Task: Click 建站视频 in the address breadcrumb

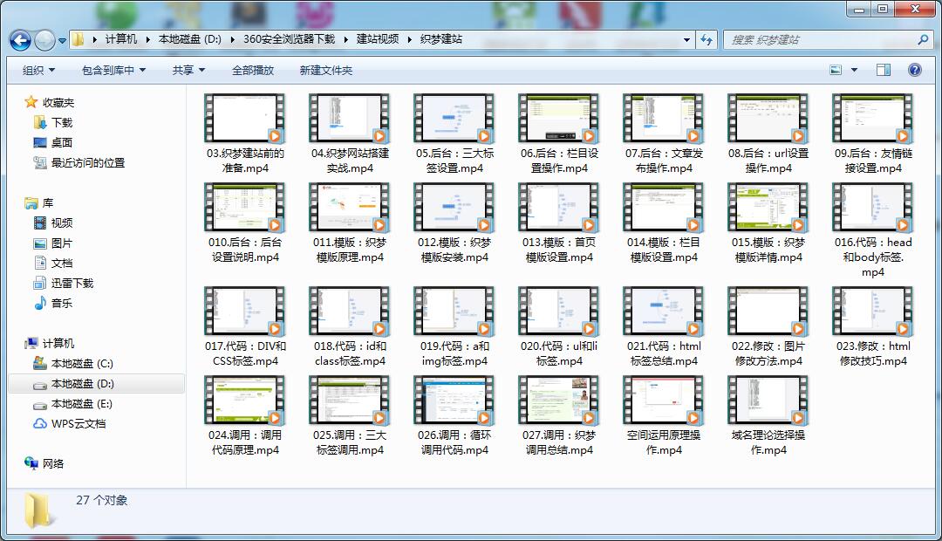Action: point(378,39)
